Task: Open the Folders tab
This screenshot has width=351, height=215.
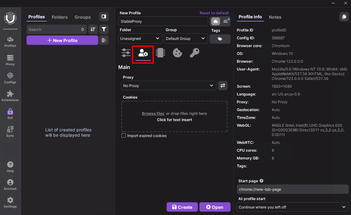Action: 59,17
